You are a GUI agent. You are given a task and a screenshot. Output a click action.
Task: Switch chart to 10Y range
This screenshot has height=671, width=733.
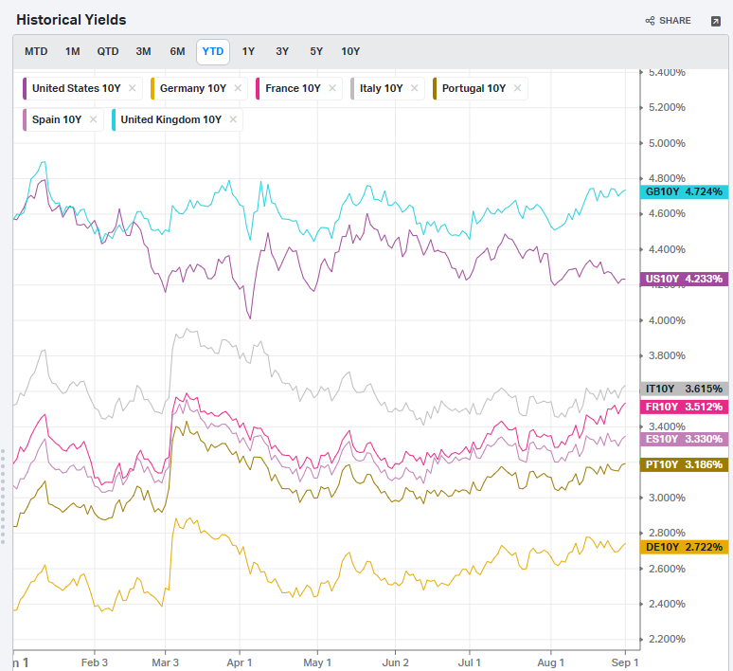(x=350, y=51)
